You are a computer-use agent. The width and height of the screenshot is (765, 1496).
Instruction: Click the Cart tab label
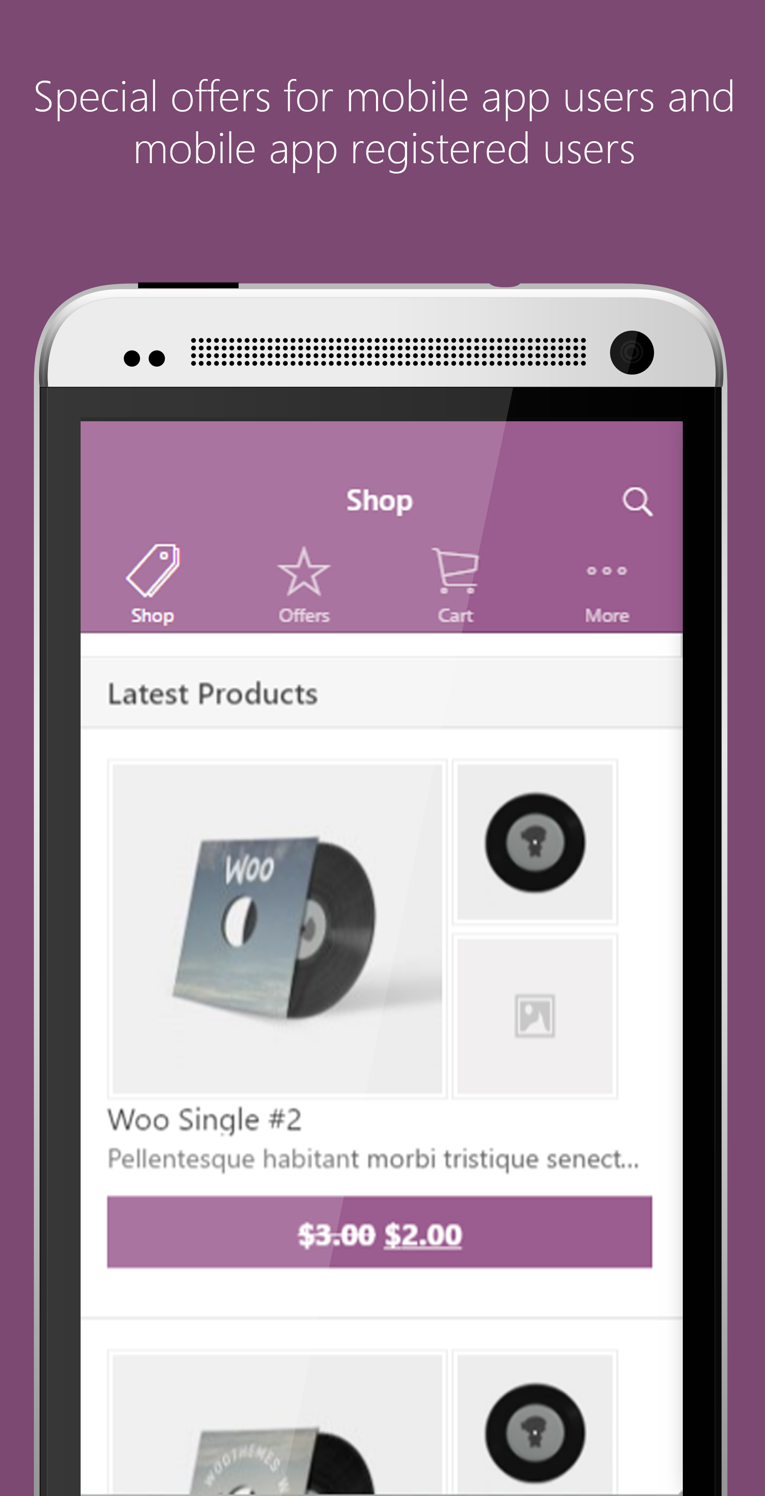(x=455, y=615)
